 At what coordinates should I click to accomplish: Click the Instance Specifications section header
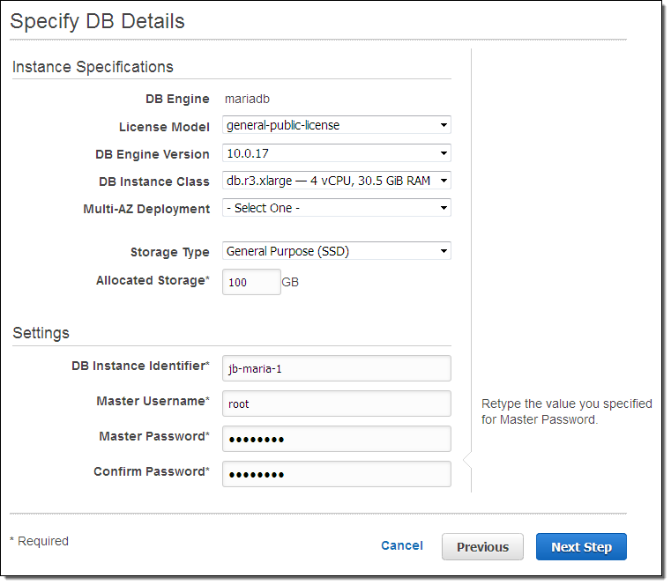tap(93, 67)
